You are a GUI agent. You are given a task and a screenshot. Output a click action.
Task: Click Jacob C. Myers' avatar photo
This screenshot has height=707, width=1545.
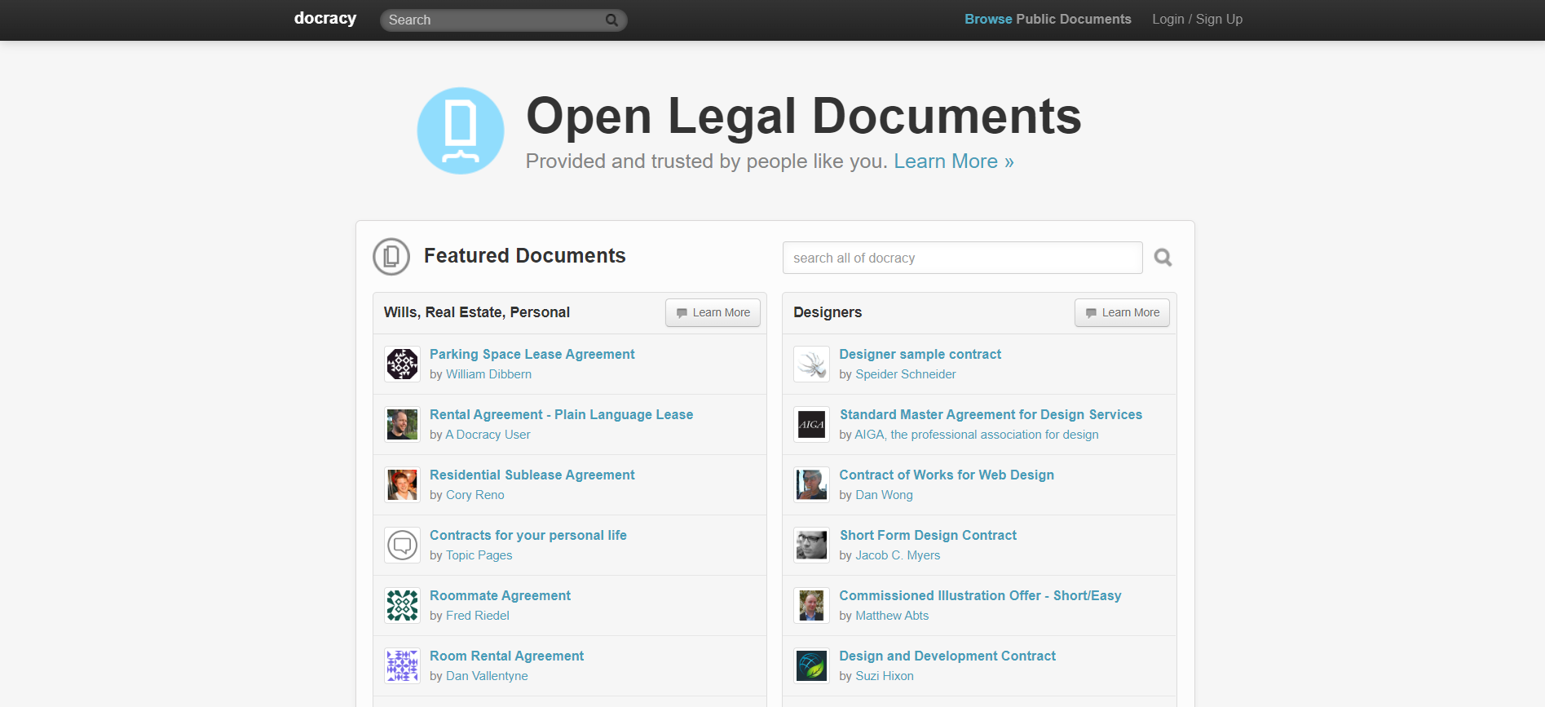tap(811, 546)
